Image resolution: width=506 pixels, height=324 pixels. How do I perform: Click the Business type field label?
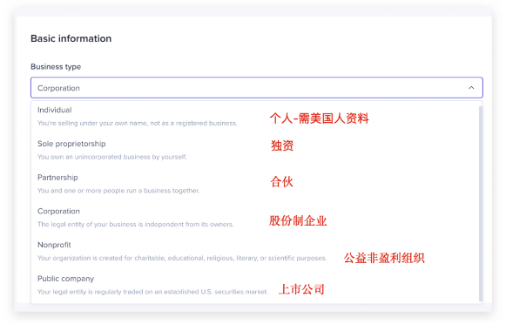56,67
